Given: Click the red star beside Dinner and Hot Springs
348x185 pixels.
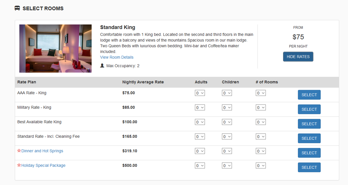Looking at the screenshot, I should click(x=19, y=151).
